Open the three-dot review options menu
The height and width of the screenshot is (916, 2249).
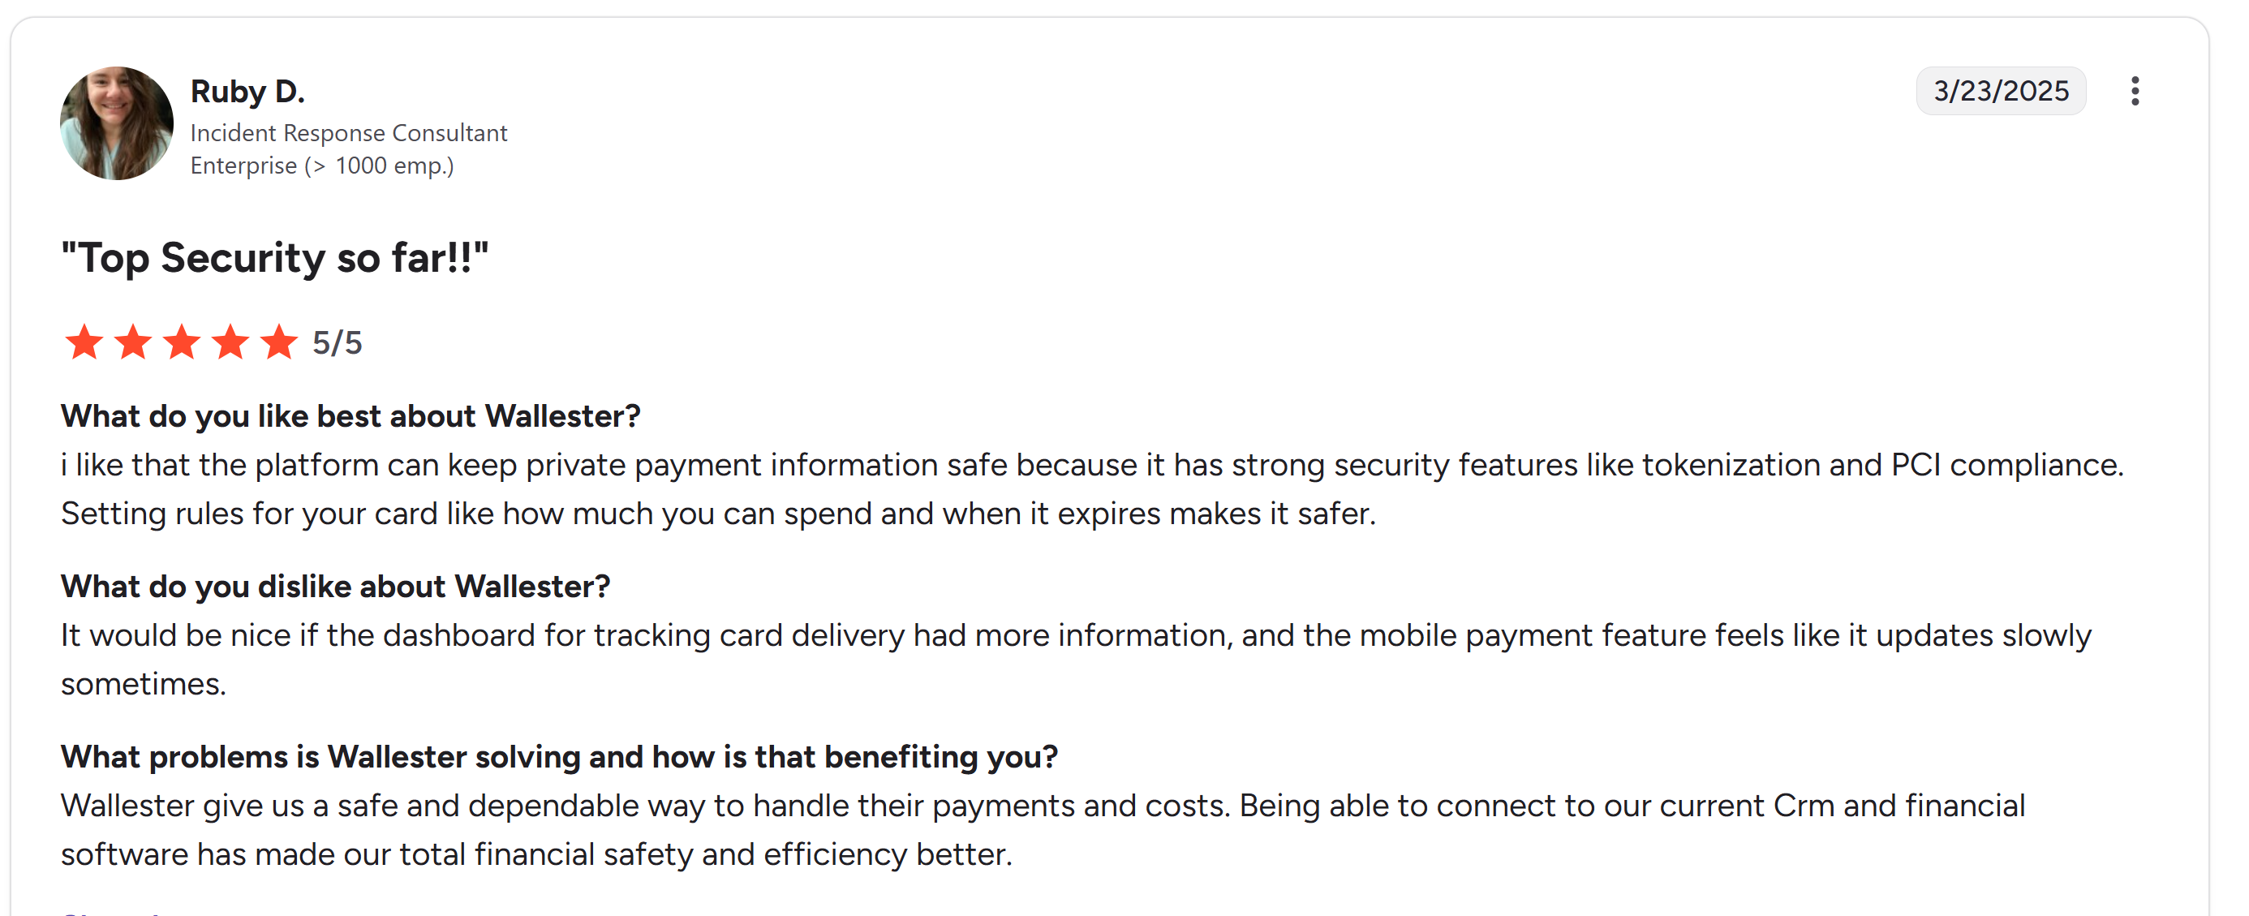[x=2134, y=91]
